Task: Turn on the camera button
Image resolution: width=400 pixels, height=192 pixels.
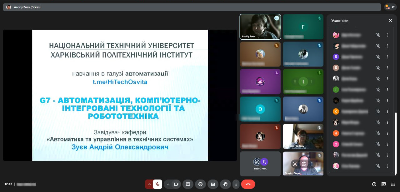Action: 176,184
